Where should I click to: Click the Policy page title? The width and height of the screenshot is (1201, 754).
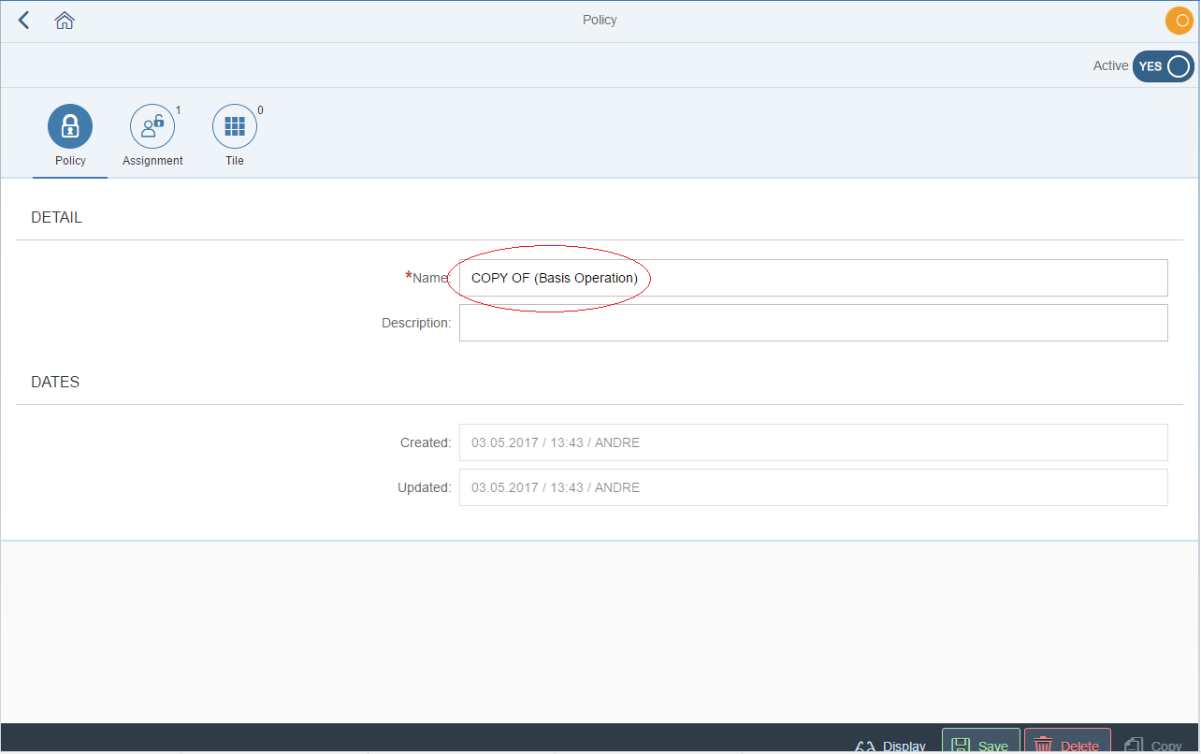[x=600, y=20]
